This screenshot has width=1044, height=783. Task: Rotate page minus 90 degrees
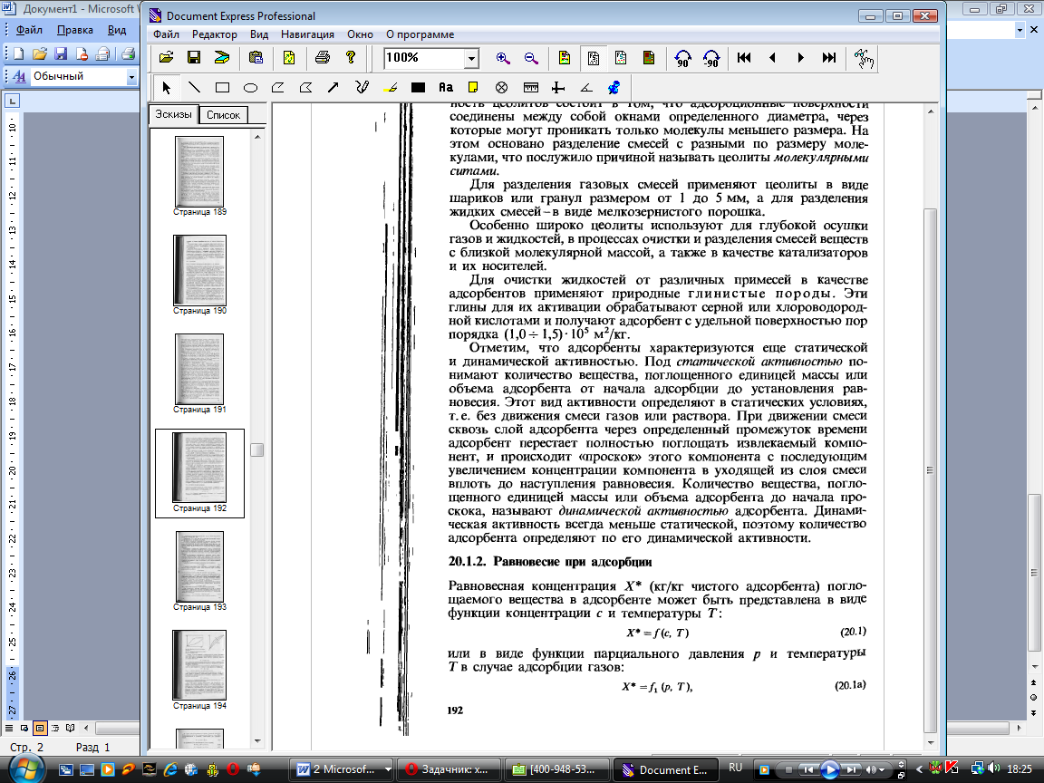[711, 59]
